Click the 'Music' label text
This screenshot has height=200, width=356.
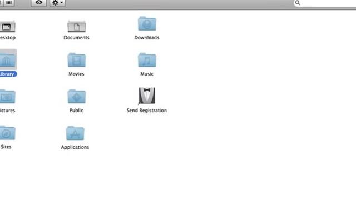pyautogui.click(x=147, y=74)
